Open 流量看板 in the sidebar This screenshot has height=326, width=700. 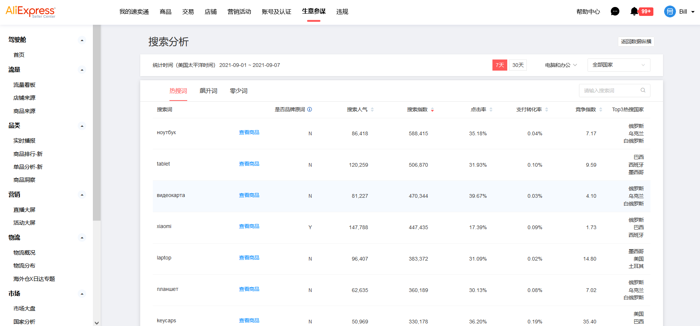[x=24, y=85]
